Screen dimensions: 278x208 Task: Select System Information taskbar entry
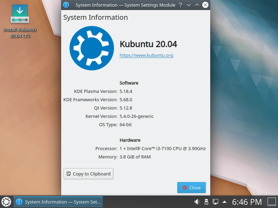coord(58,202)
